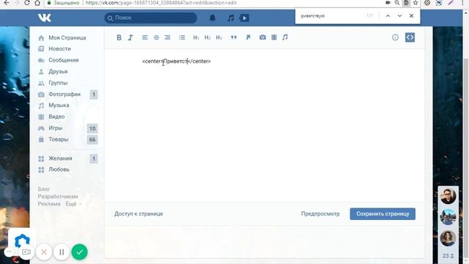469x264 pixels.
Task: Focus the VK search field
Action: tap(151, 18)
